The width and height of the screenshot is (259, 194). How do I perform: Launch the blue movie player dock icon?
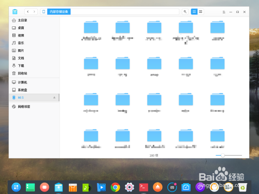[x=101, y=187]
